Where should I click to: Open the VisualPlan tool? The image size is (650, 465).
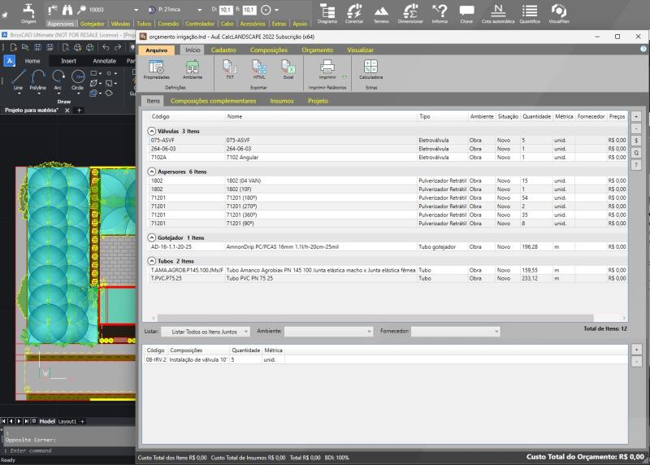(x=558, y=14)
